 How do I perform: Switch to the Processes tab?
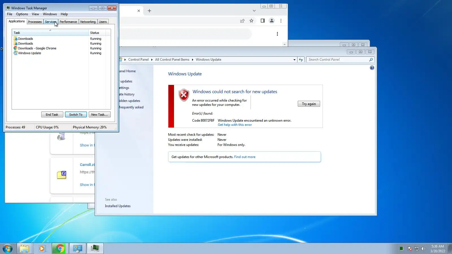(x=35, y=22)
